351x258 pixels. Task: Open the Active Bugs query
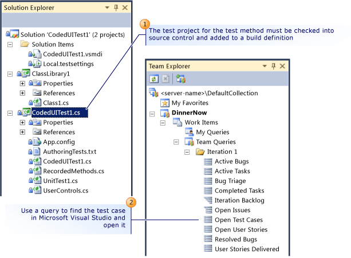[x=231, y=161]
